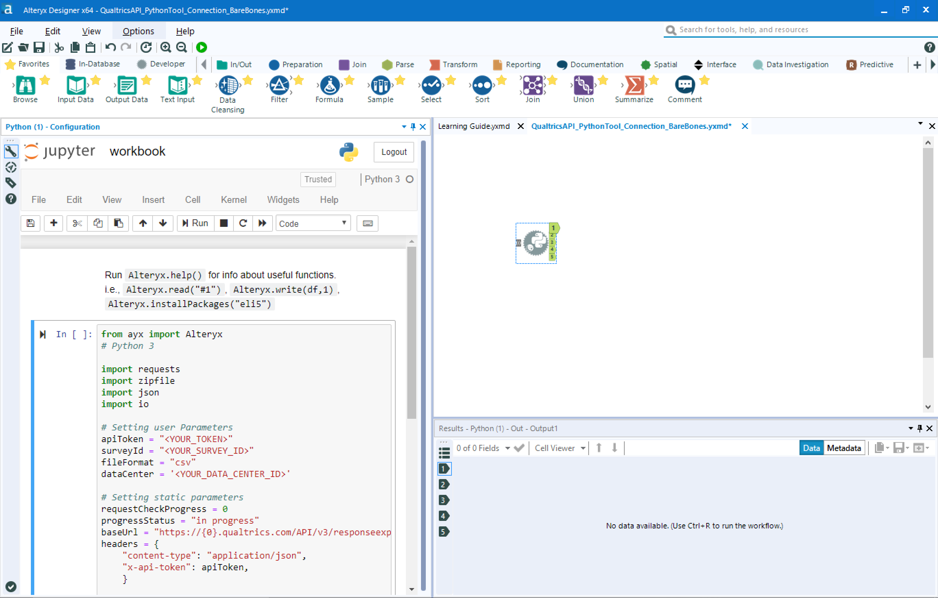
Task: Switch to Metadata view in Results
Action: 844,448
